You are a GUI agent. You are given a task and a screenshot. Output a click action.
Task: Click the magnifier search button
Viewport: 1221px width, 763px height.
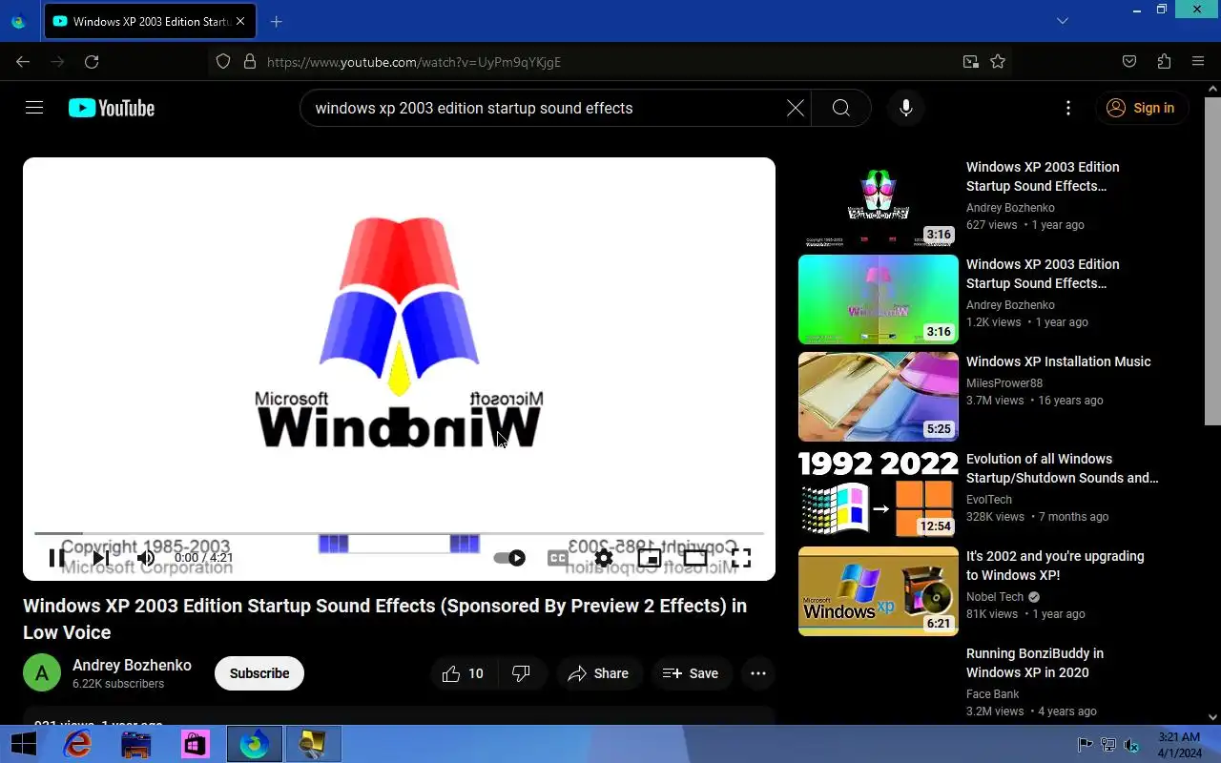click(840, 108)
